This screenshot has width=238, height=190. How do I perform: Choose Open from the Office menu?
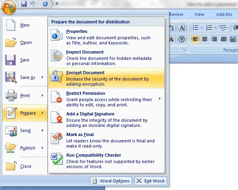[x=25, y=42]
